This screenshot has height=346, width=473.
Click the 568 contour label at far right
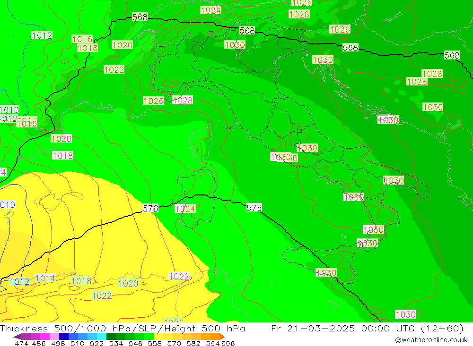click(x=452, y=55)
